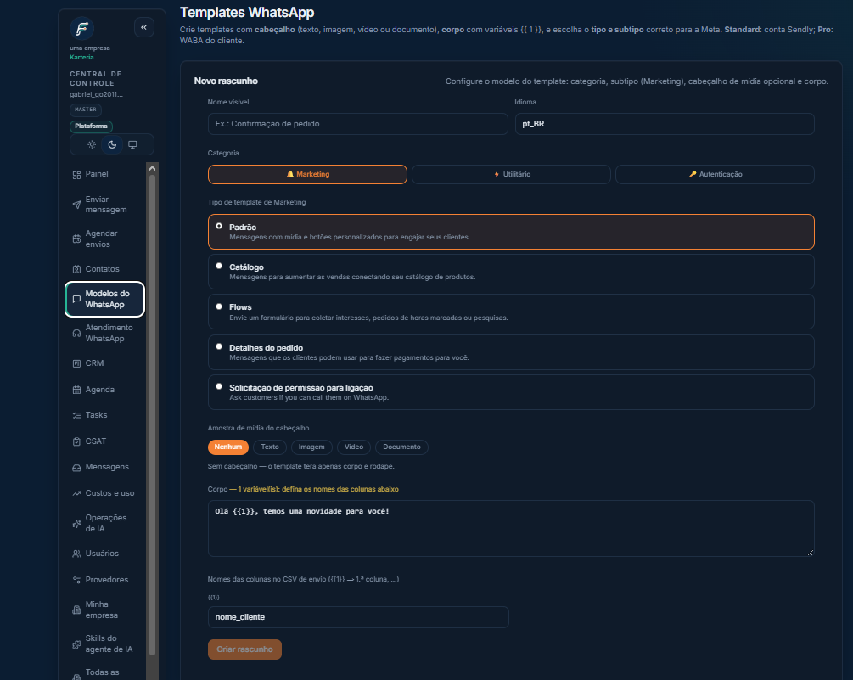This screenshot has height=680, width=853.
Task: Click the Operações de IA sparkle icon
Action: point(76,524)
